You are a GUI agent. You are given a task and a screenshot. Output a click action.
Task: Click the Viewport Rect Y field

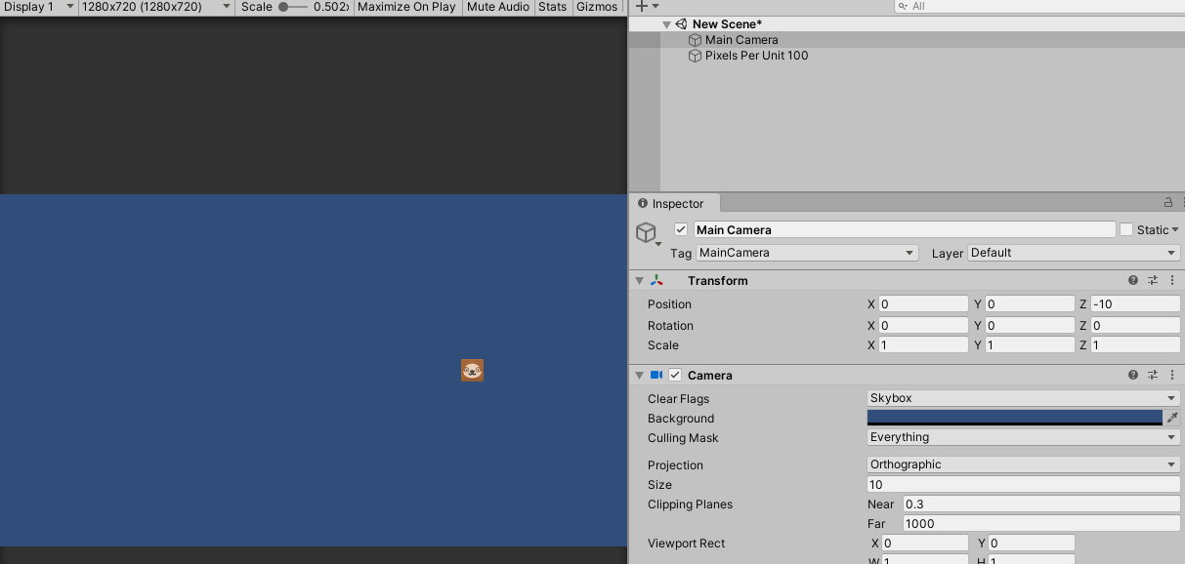(1032, 544)
